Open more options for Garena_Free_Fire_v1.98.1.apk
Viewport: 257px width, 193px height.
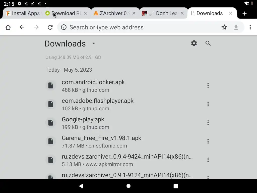208,141
